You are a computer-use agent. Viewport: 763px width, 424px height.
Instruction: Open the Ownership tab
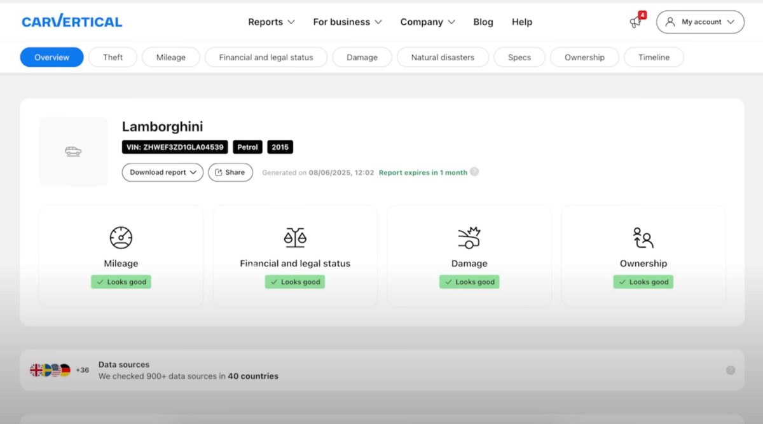click(584, 57)
